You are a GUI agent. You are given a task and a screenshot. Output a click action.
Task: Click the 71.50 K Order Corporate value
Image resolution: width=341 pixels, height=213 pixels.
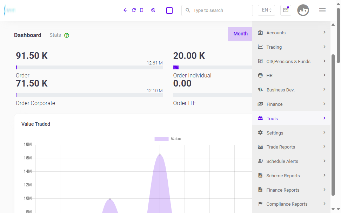[x=32, y=84]
